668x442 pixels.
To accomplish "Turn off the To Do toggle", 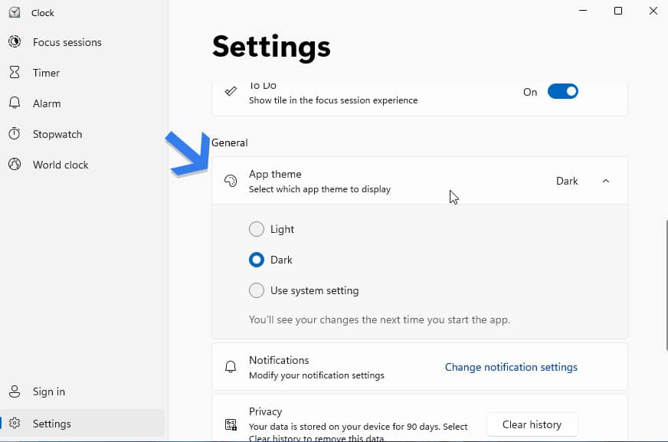I will [x=562, y=92].
